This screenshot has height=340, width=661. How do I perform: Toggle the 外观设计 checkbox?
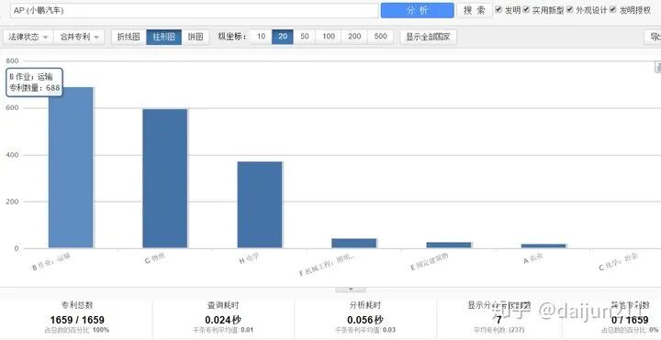point(569,9)
